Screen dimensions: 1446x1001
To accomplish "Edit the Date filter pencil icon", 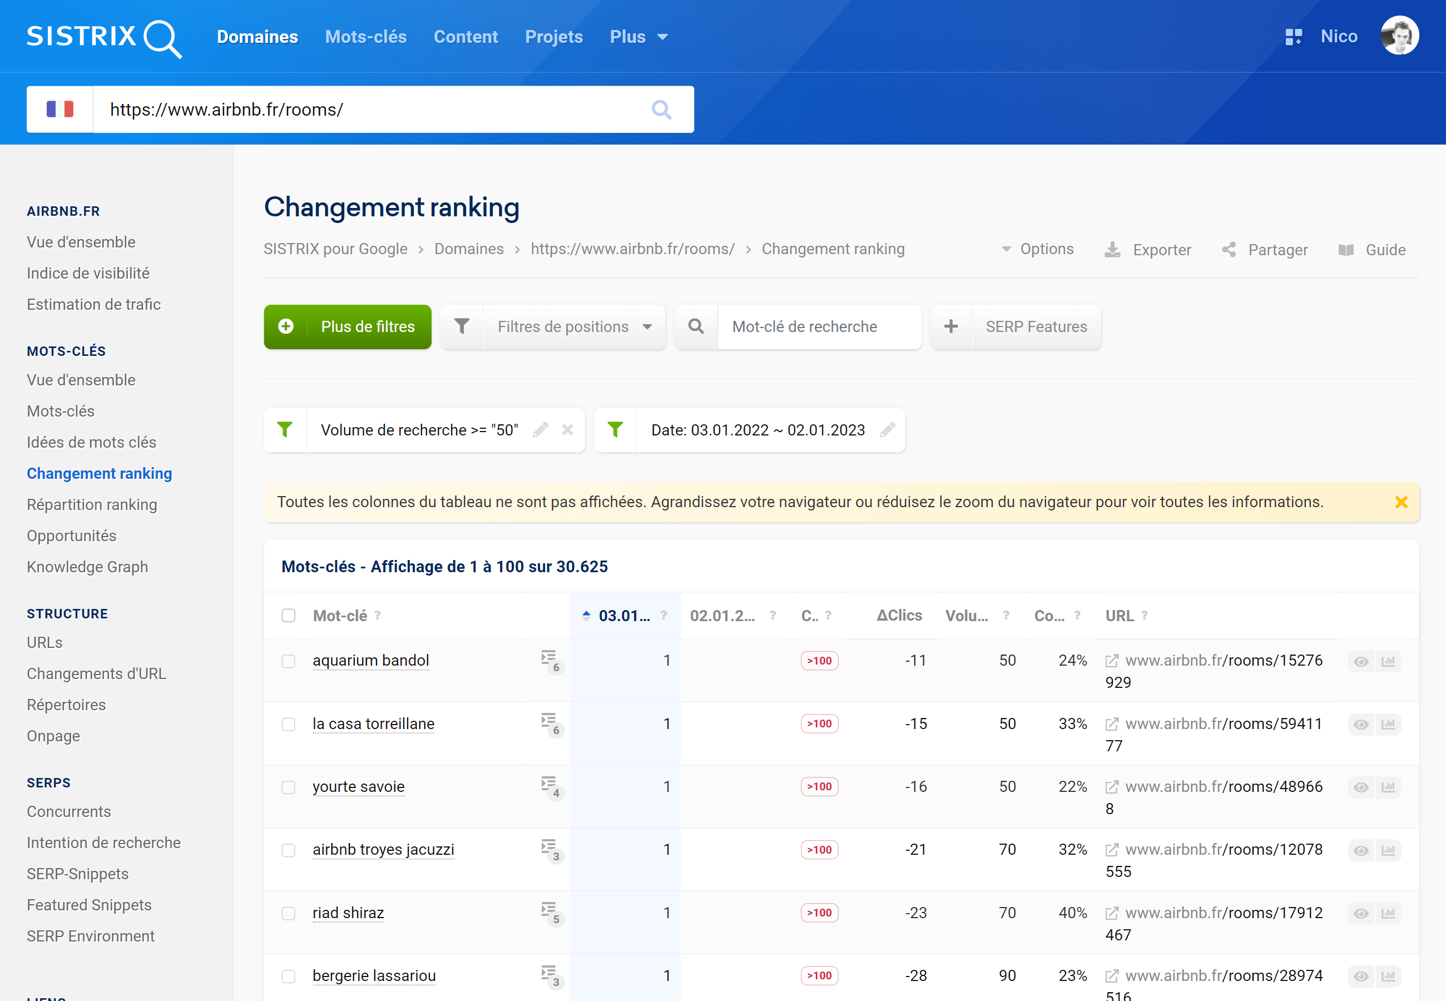I will click(887, 430).
